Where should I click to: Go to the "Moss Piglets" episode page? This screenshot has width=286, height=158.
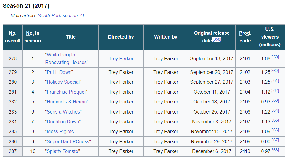tap(60, 131)
